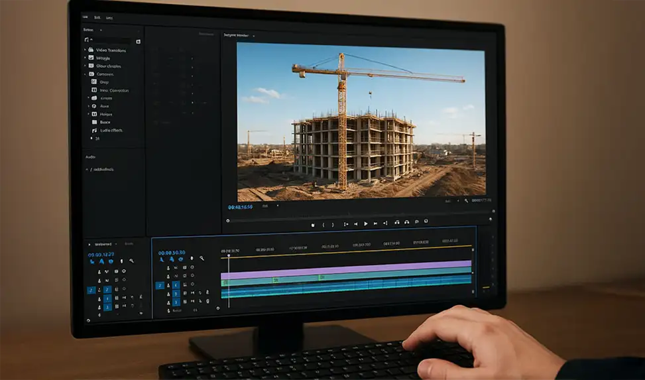Click the Mark In bracket icon
The height and width of the screenshot is (380, 645).
click(x=323, y=224)
